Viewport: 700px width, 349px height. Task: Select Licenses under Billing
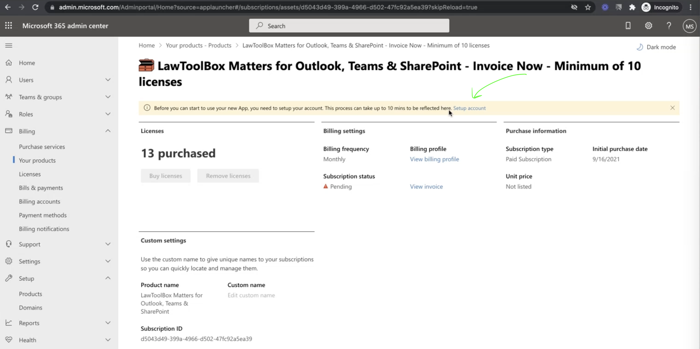tap(30, 174)
